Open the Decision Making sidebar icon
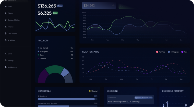This screenshot has width=194, height=107. (6, 20)
